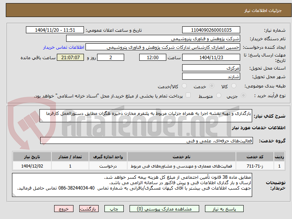Image resolution: width=292 pixels, height=219 pixels.
Task: Click the جزئیات اطلاعات نیاز header title
Action: click(263, 10)
